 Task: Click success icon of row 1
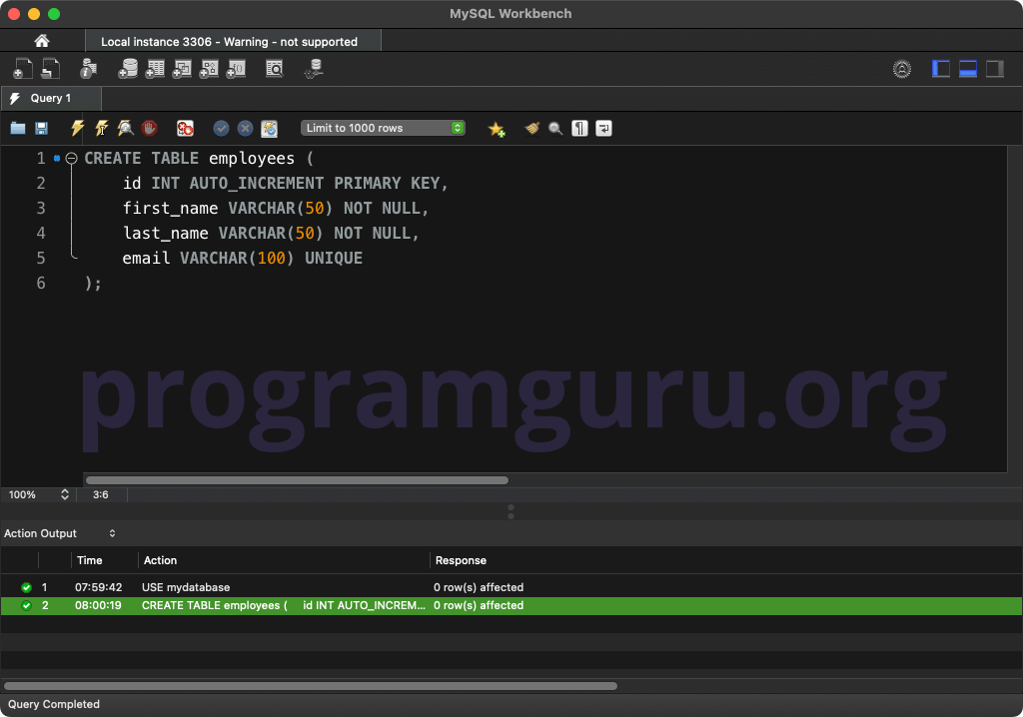(26, 587)
